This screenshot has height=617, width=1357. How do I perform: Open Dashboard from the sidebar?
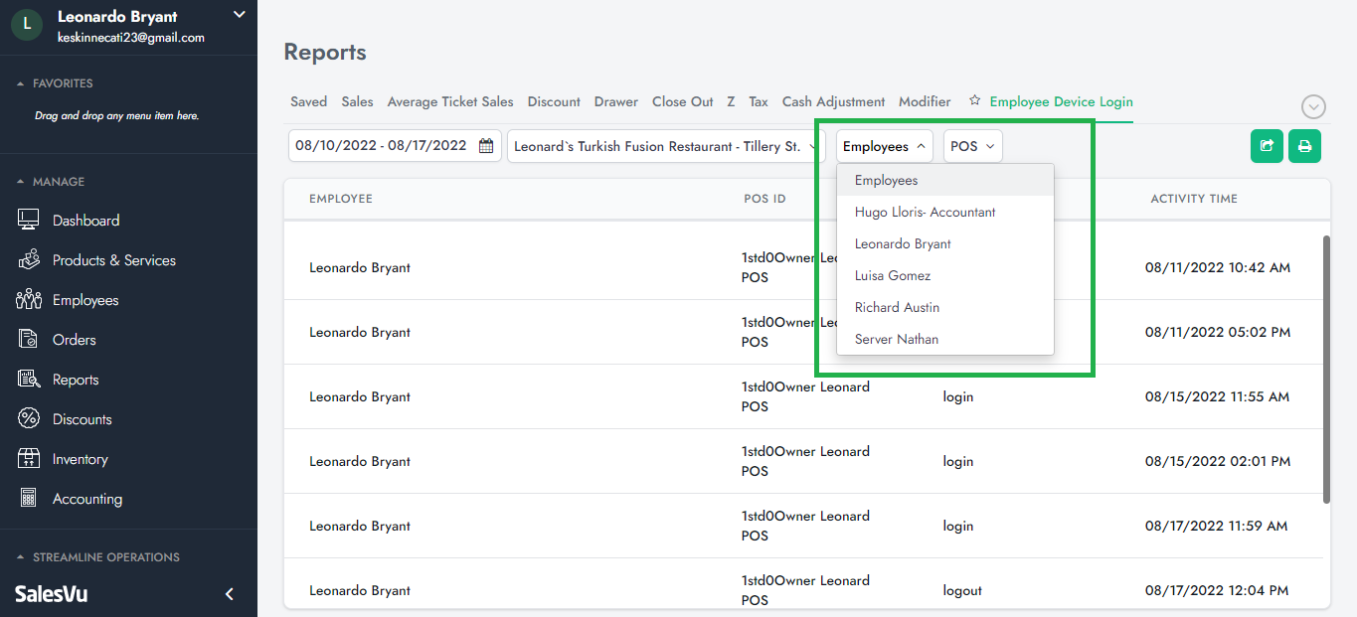(x=85, y=221)
